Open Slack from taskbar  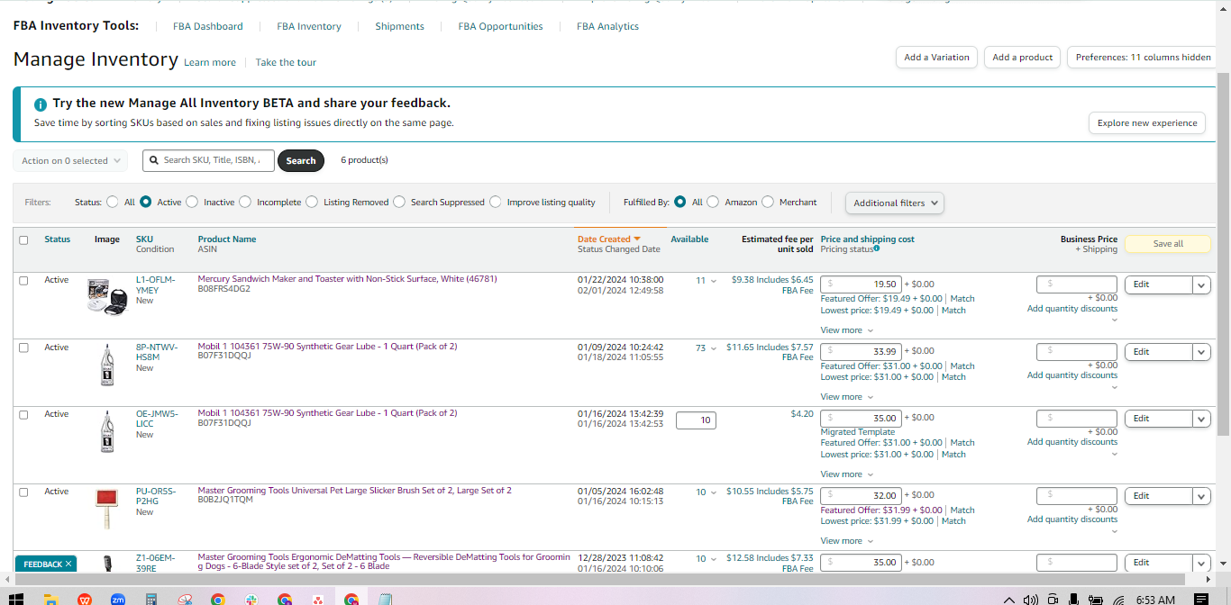[251, 599]
